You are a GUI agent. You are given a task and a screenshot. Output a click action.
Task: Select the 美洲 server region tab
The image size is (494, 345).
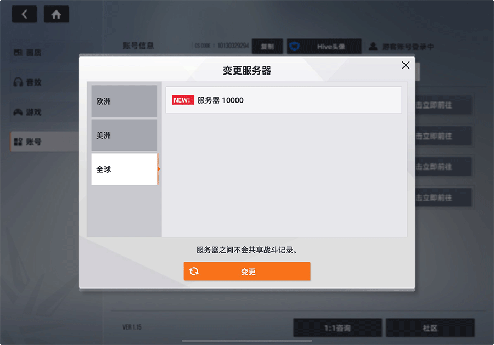tap(124, 135)
